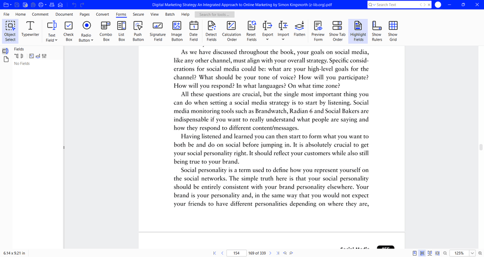Switch to single page view
Screen dimensions: 484x257
[x=415, y=253]
